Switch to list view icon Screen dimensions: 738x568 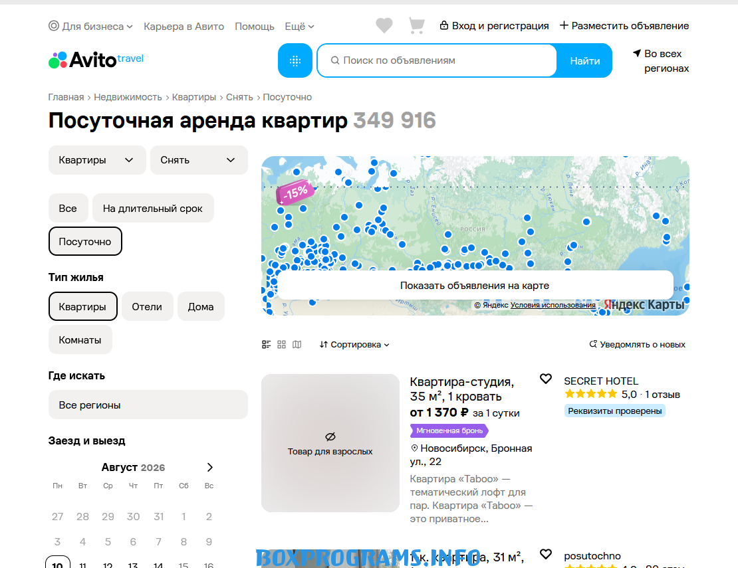click(x=267, y=345)
